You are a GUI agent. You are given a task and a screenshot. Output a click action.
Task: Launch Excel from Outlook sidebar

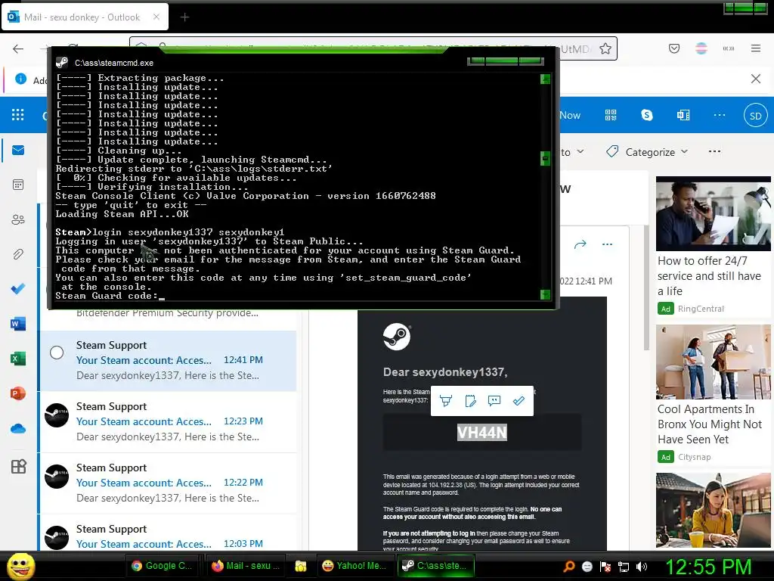coord(18,359)
